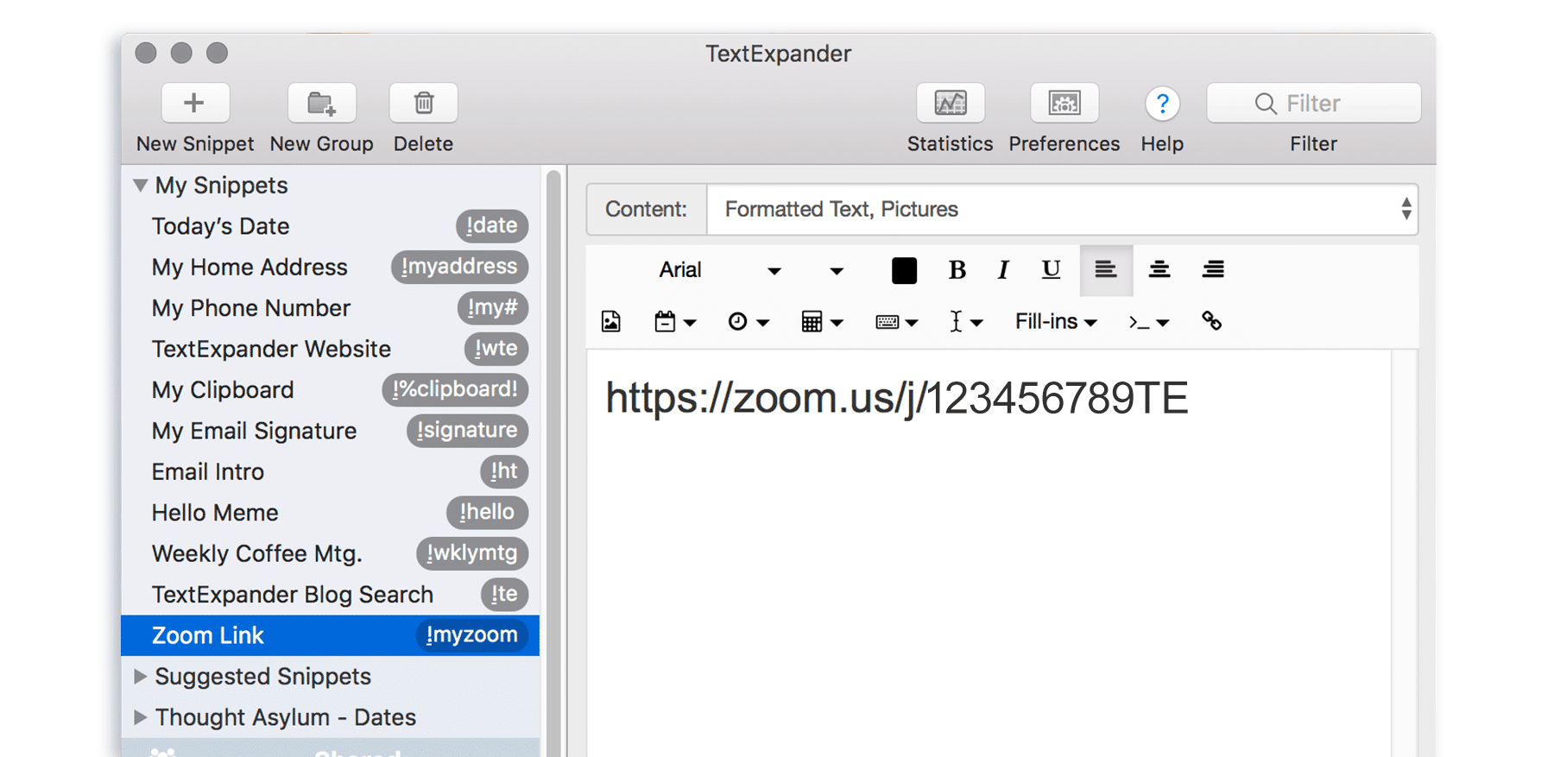Viewport: 1554px width, 757px height.
Task: Select the TextExpander Website snippet
Action: pos(330,349)
